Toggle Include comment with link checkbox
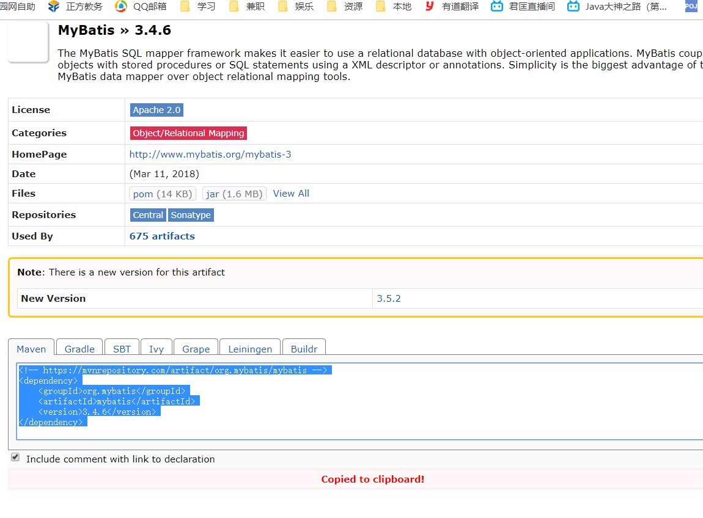 coord(15,457)
